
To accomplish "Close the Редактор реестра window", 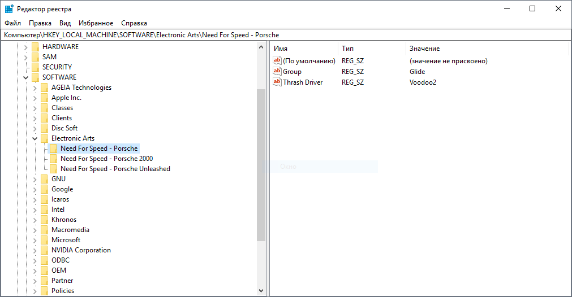I will coord(558,8).
